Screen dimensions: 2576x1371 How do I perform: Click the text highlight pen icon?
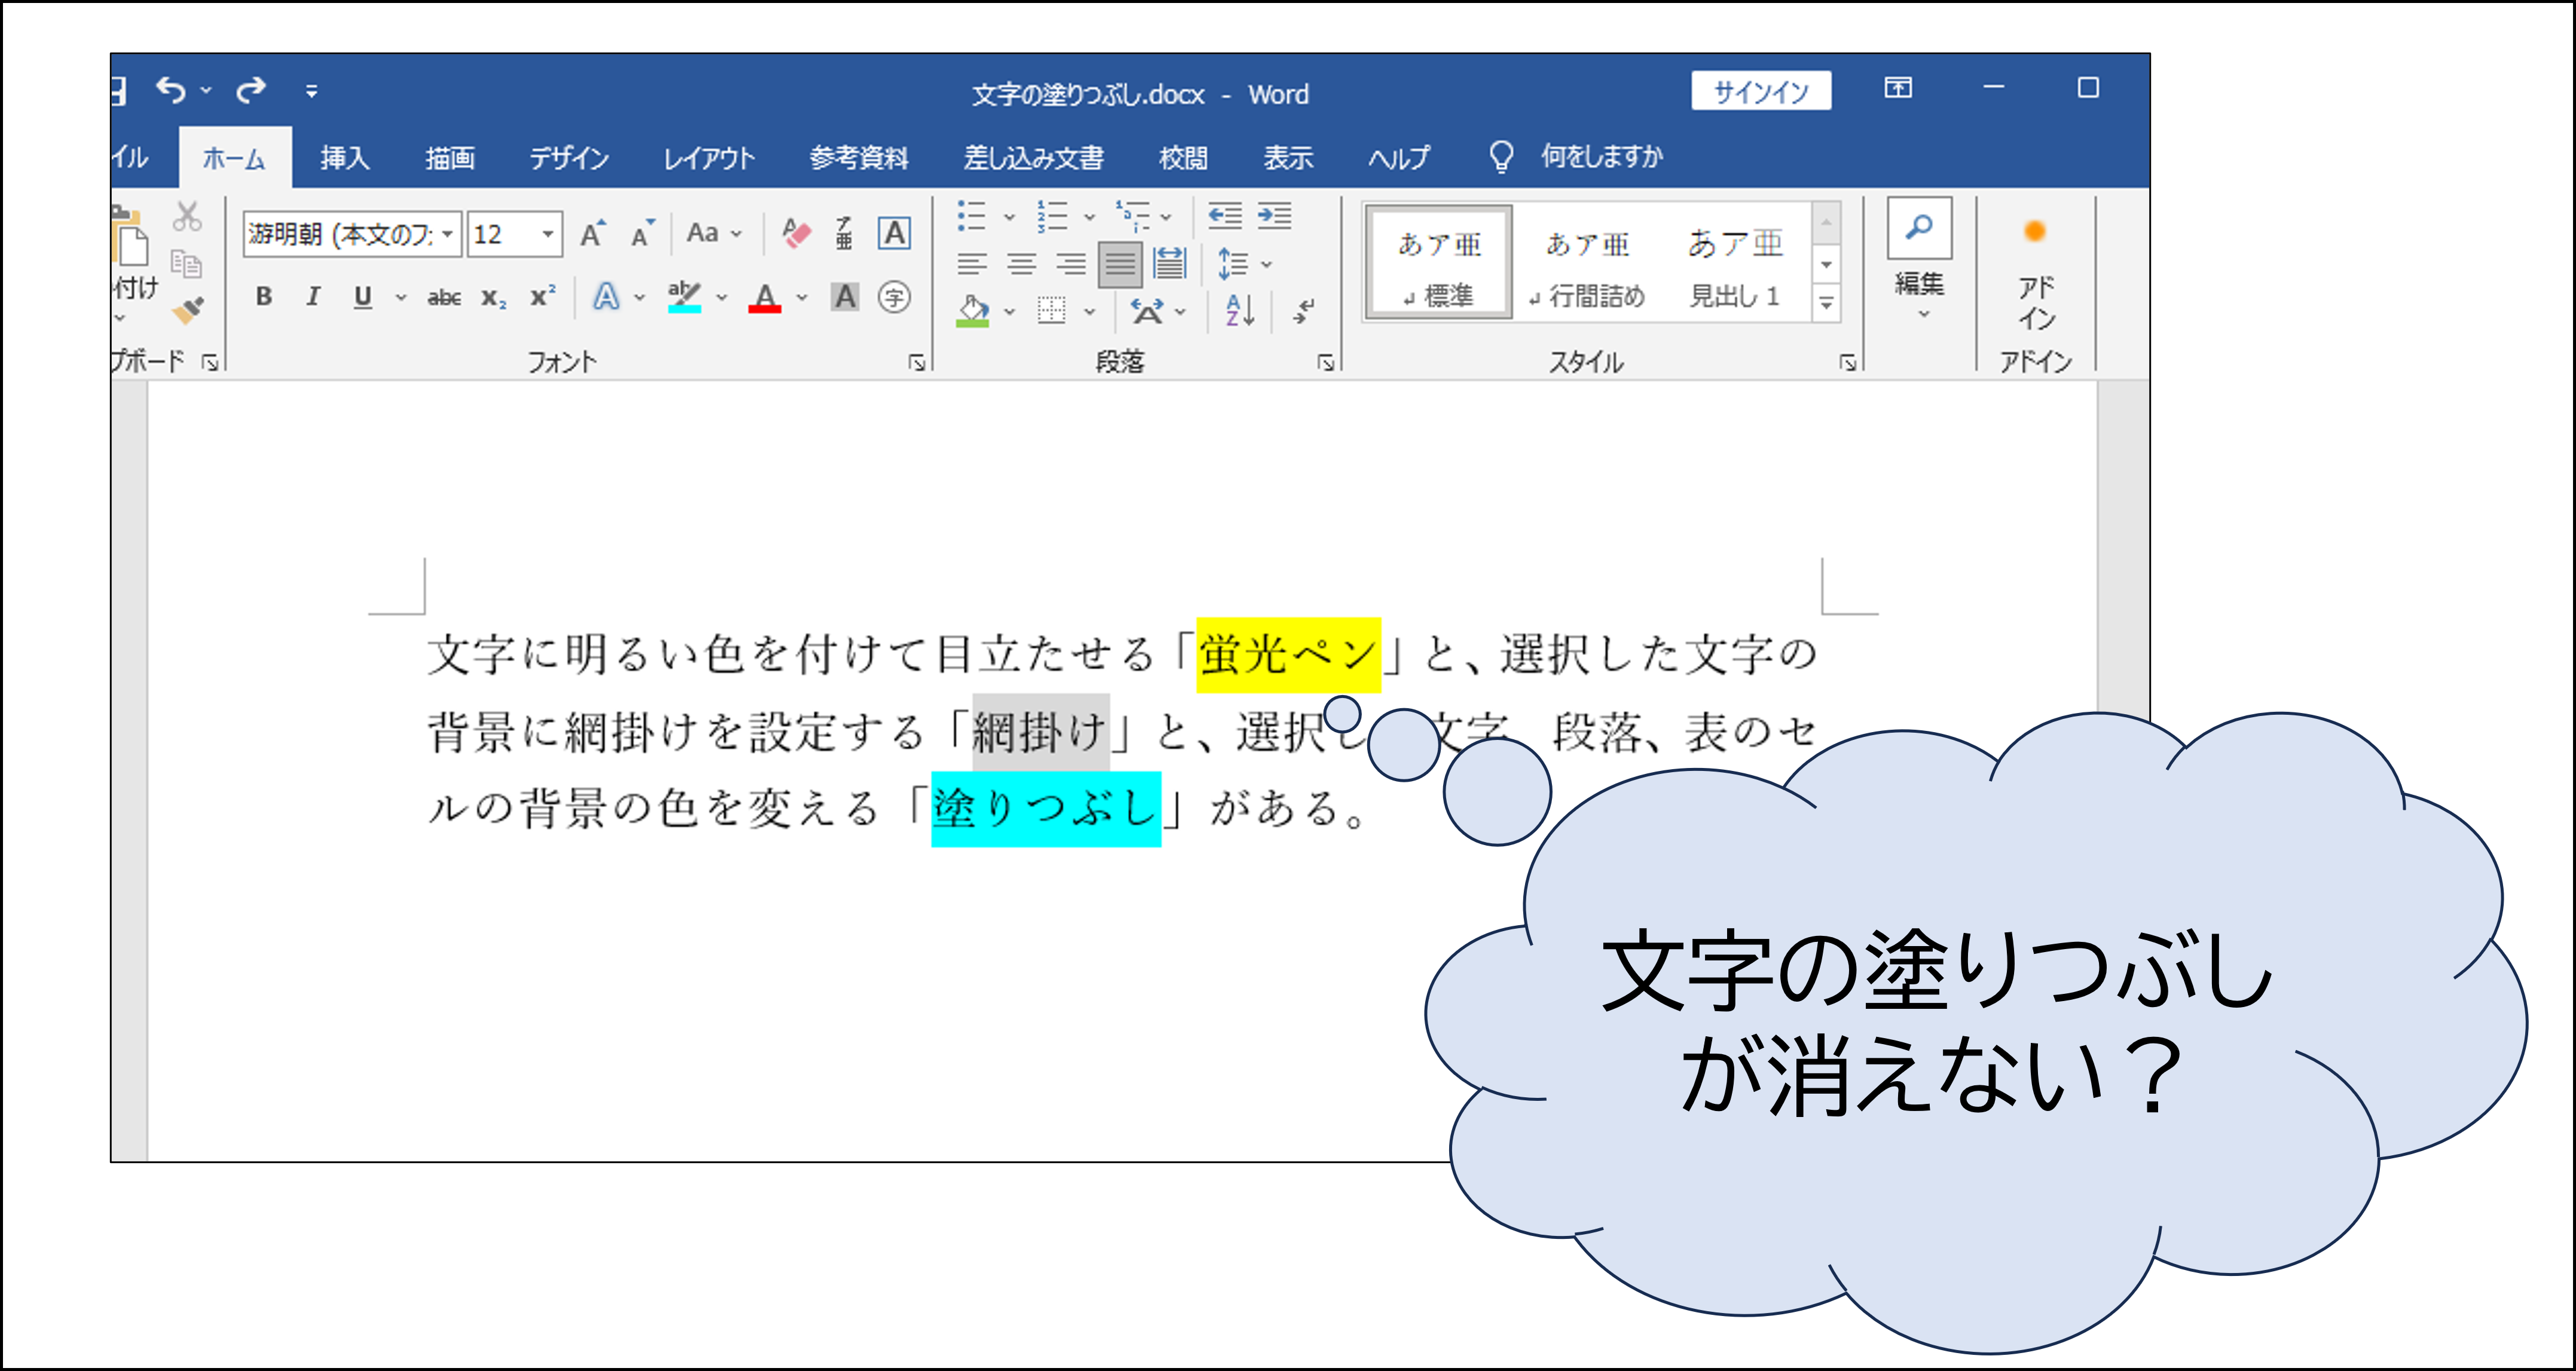(x=685, y=297)
